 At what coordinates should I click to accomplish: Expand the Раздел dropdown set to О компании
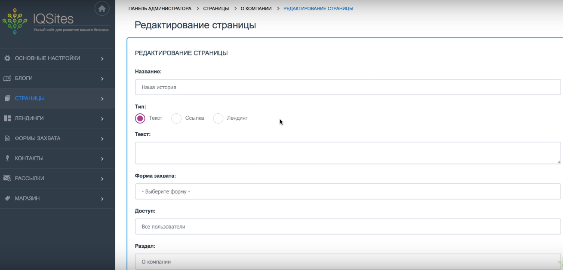coord(348,261)
